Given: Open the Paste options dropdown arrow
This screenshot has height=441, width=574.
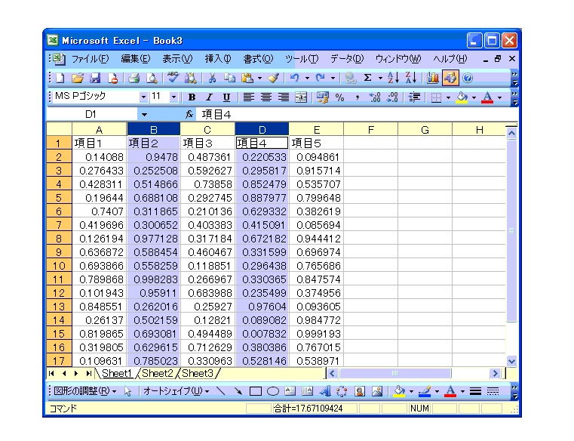Looking at the screenshot, I should pyautogui.click(x=259, y=78).
